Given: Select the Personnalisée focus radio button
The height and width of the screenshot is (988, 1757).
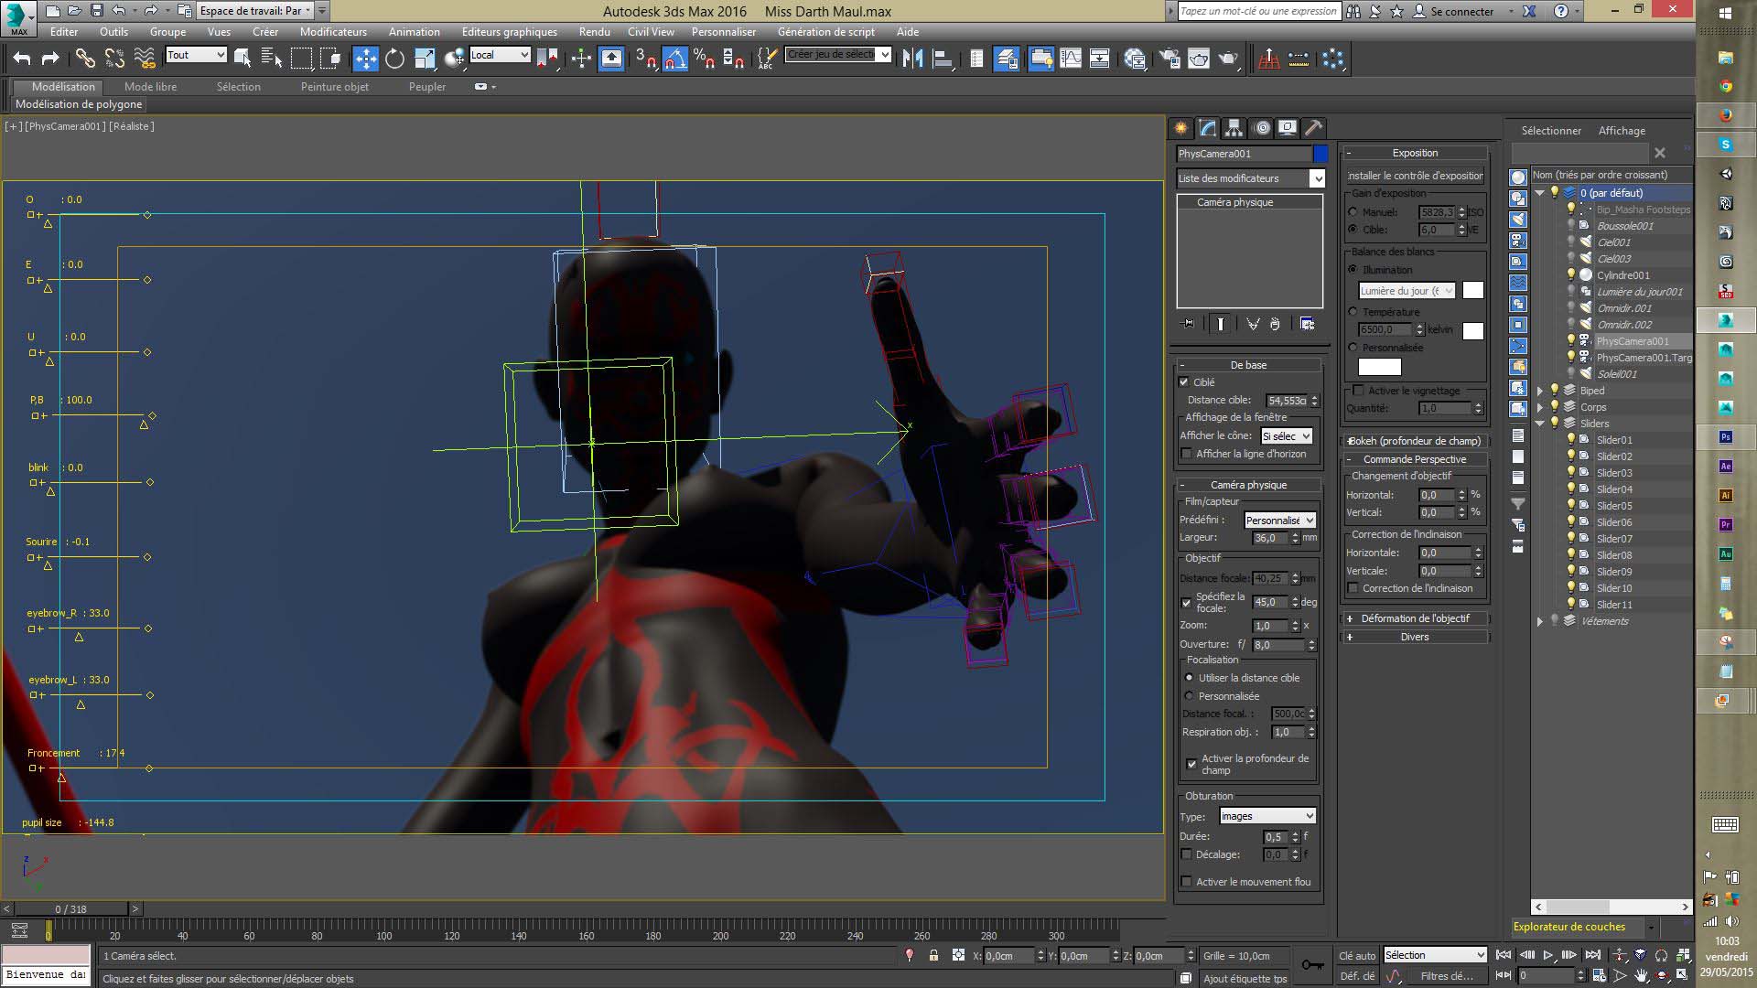Looking at the screenshot, I should click(x=1190, y=696).
